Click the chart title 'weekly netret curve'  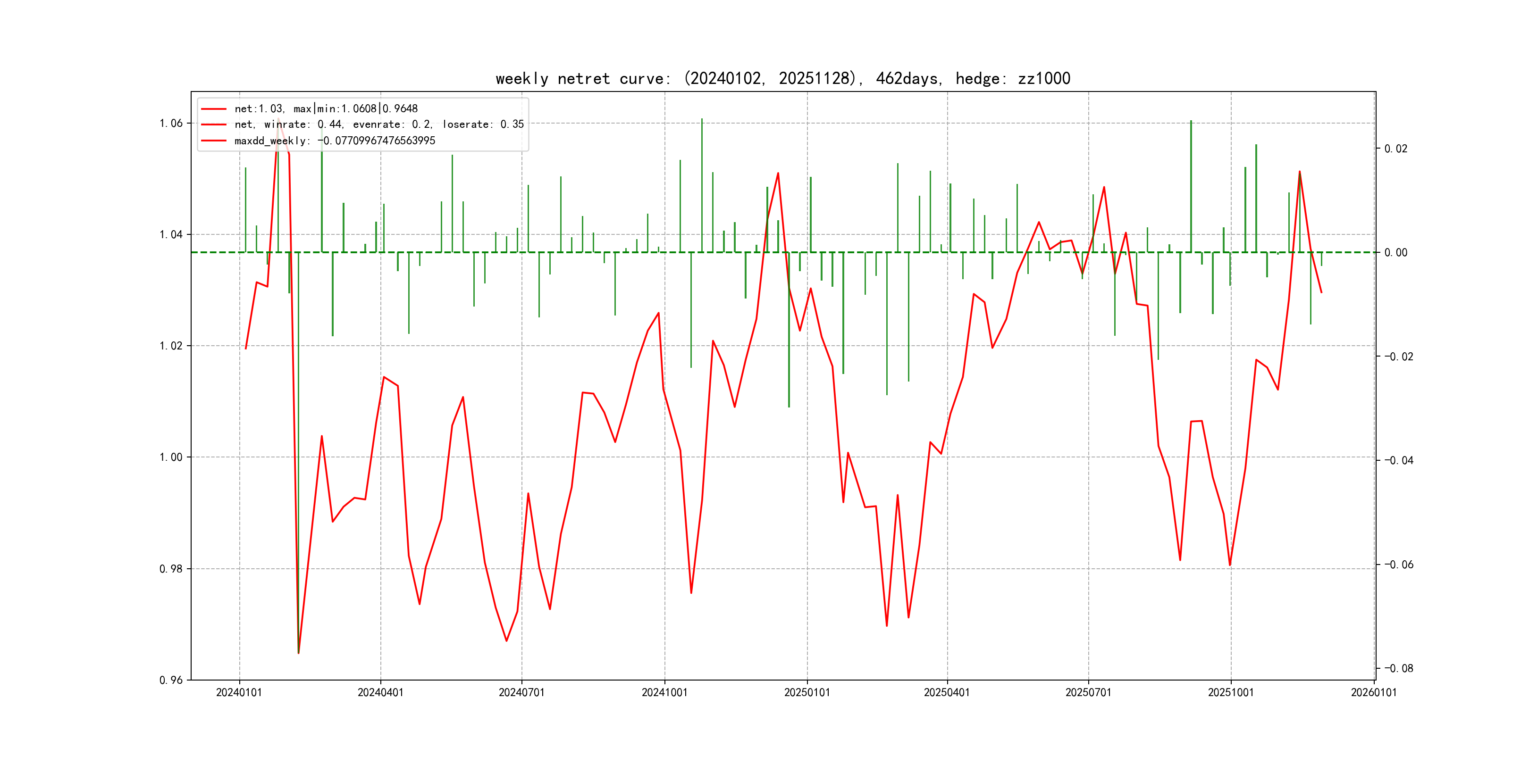click(782, 79)
